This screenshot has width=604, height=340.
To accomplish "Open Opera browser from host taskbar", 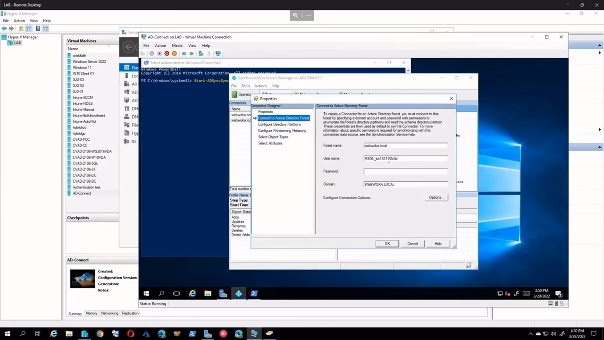I will (x=131, y=334).
